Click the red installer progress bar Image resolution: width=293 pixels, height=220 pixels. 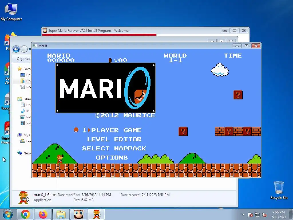[x=99, y=35]
